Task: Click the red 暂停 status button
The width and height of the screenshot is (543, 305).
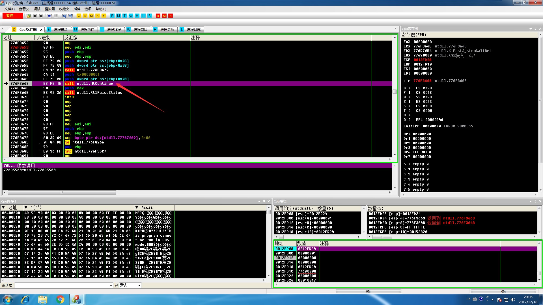Action: 13,16
